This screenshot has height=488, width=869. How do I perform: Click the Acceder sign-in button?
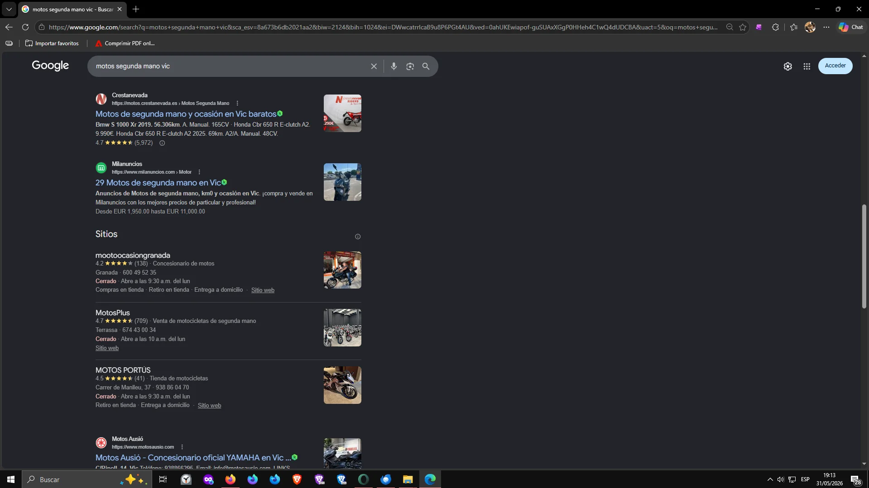point(835,66)
